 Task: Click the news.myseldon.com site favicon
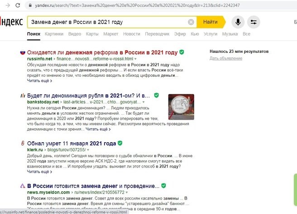coord(23,186)
